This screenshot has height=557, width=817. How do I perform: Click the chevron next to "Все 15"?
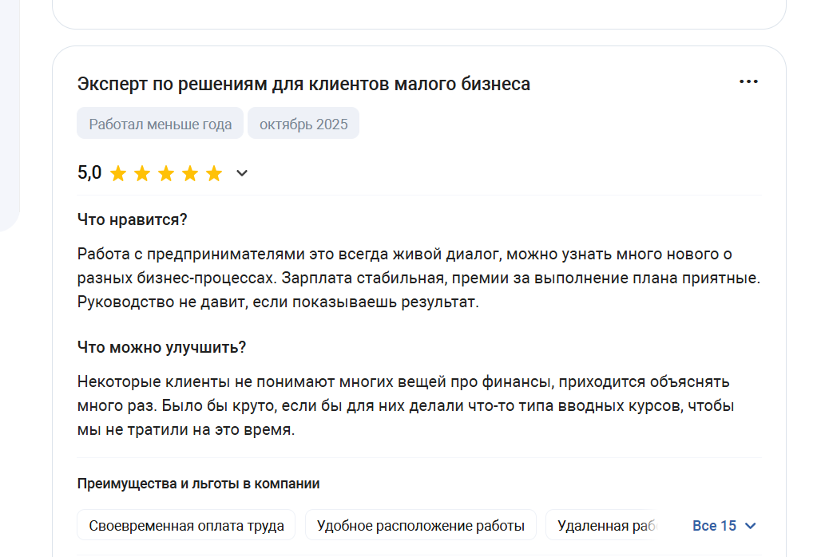[750, 526]
